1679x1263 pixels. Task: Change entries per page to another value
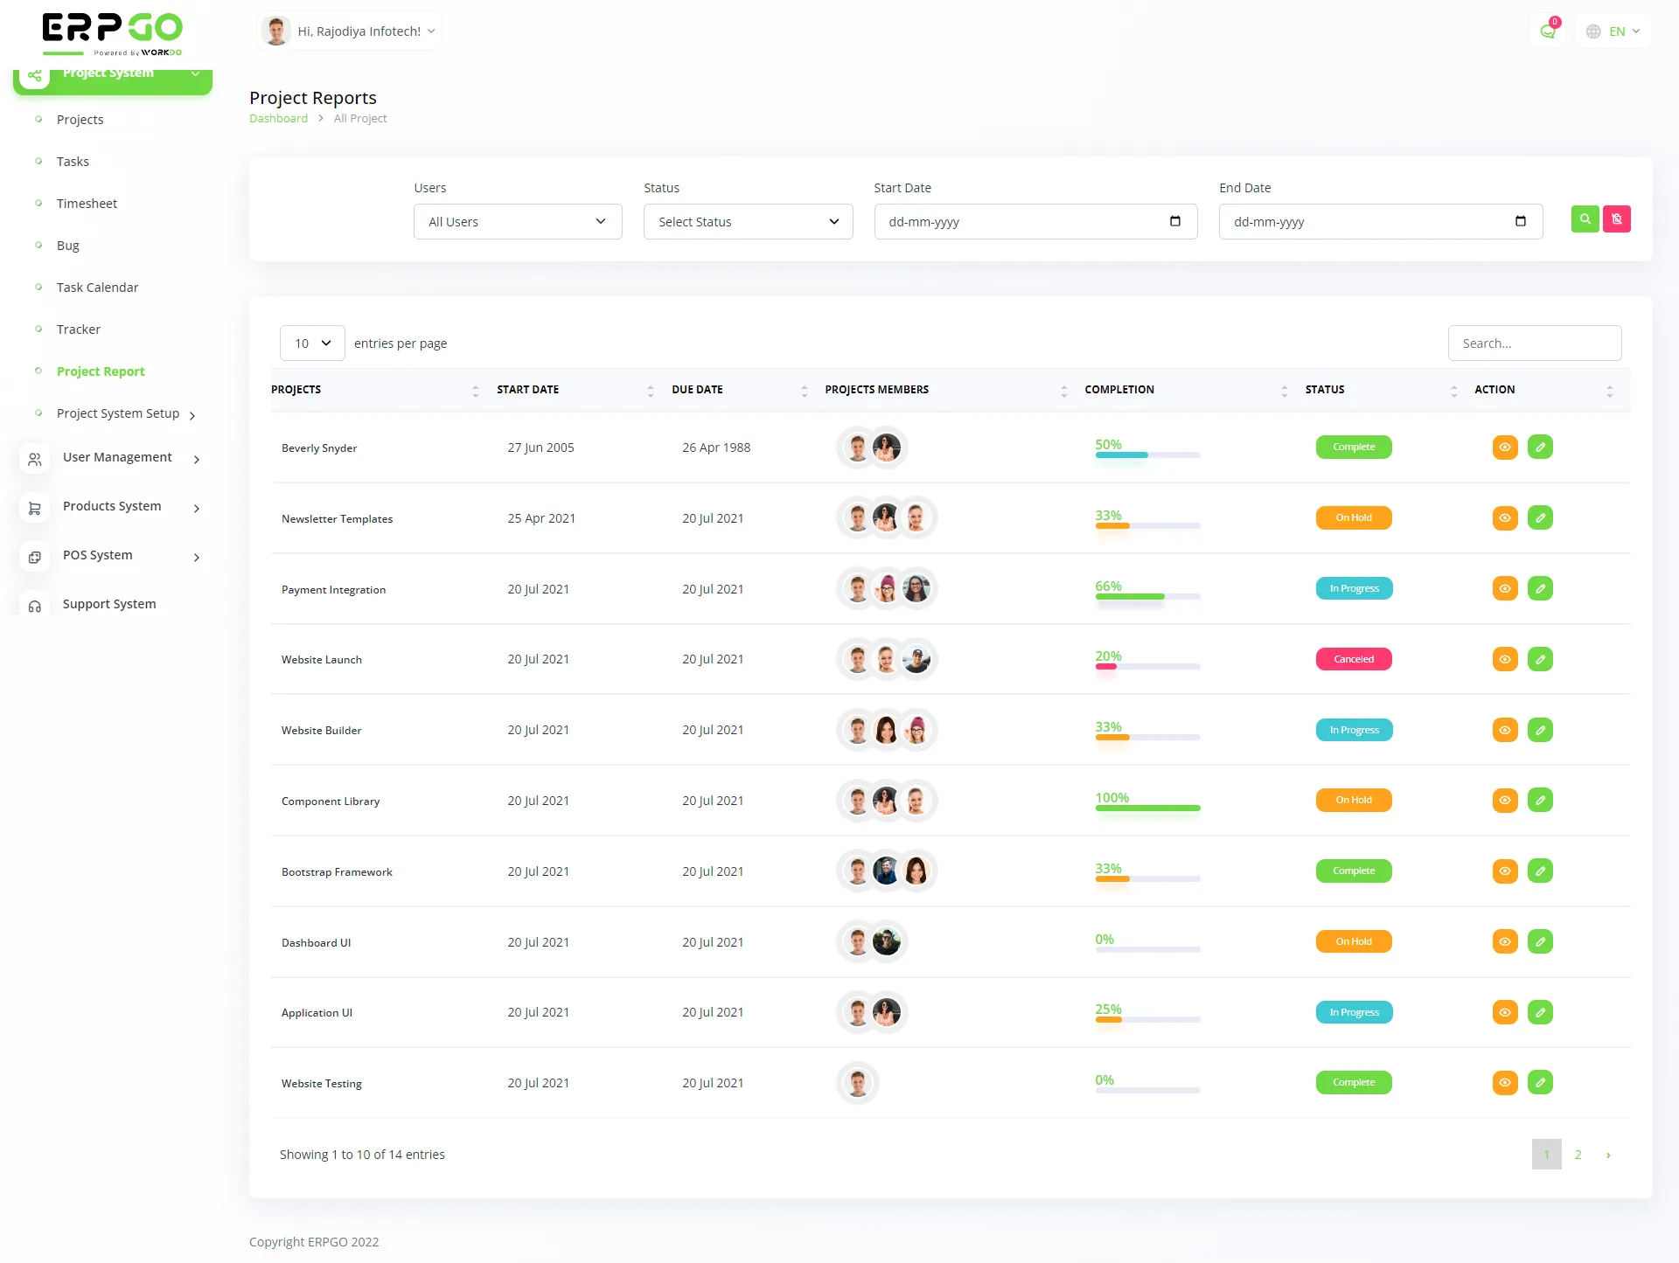[311, 343]
